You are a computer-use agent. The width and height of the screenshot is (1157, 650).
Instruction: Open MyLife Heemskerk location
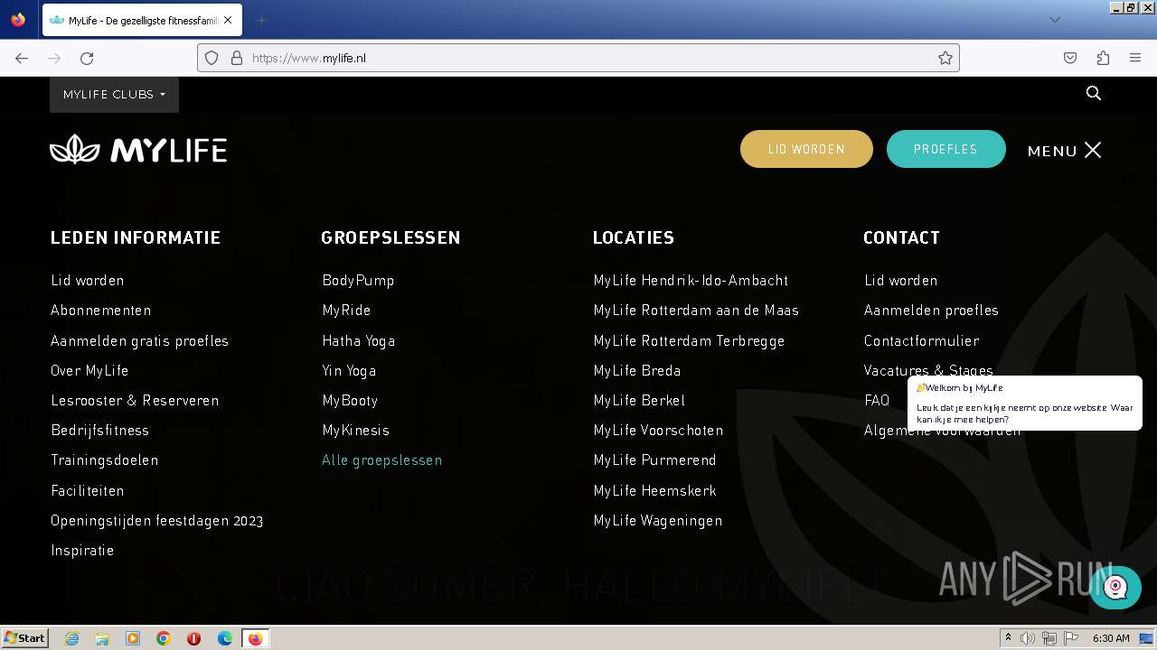pyautogui.click(x=654, y=491)
